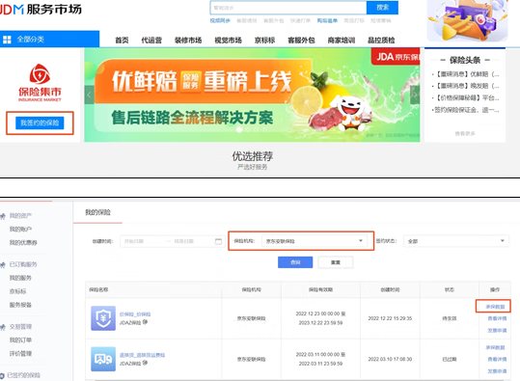Select the first banner carousel dot
The width and height of the screenshot is (520, 381).
click(239, 130)
